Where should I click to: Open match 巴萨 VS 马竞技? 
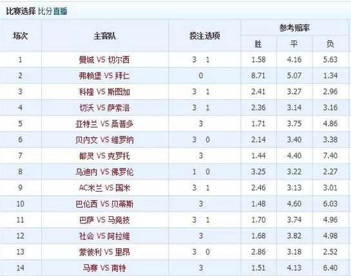coord(104,220)
